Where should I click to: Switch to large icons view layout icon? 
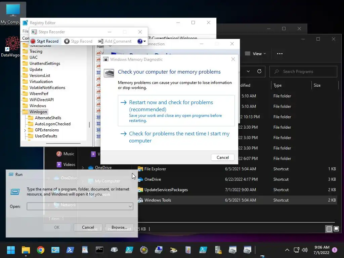click(336, 229)
